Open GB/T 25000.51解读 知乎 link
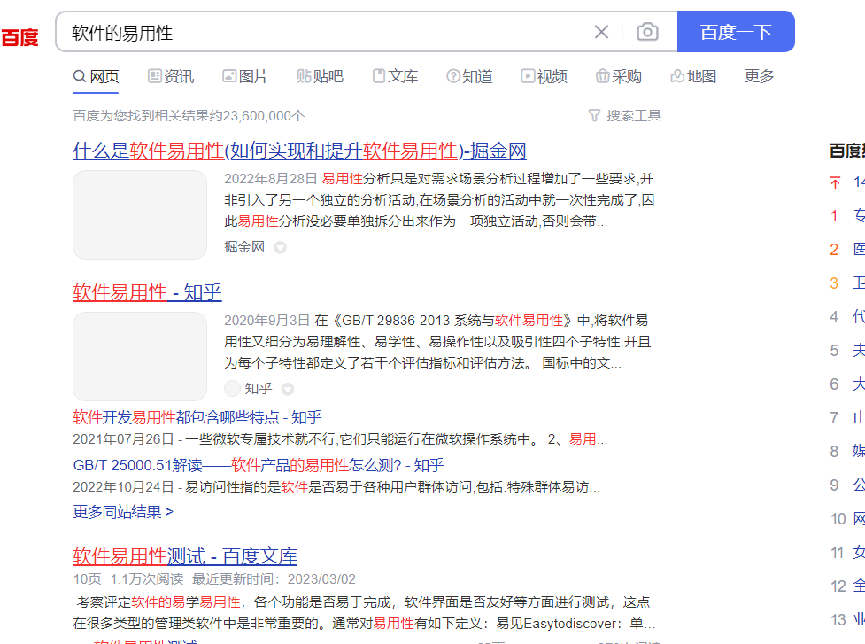 (x=259, y=465)
